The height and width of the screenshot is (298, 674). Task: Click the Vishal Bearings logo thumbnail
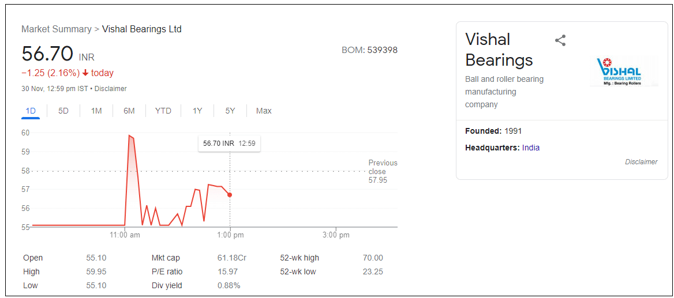(x=623, y=72)
